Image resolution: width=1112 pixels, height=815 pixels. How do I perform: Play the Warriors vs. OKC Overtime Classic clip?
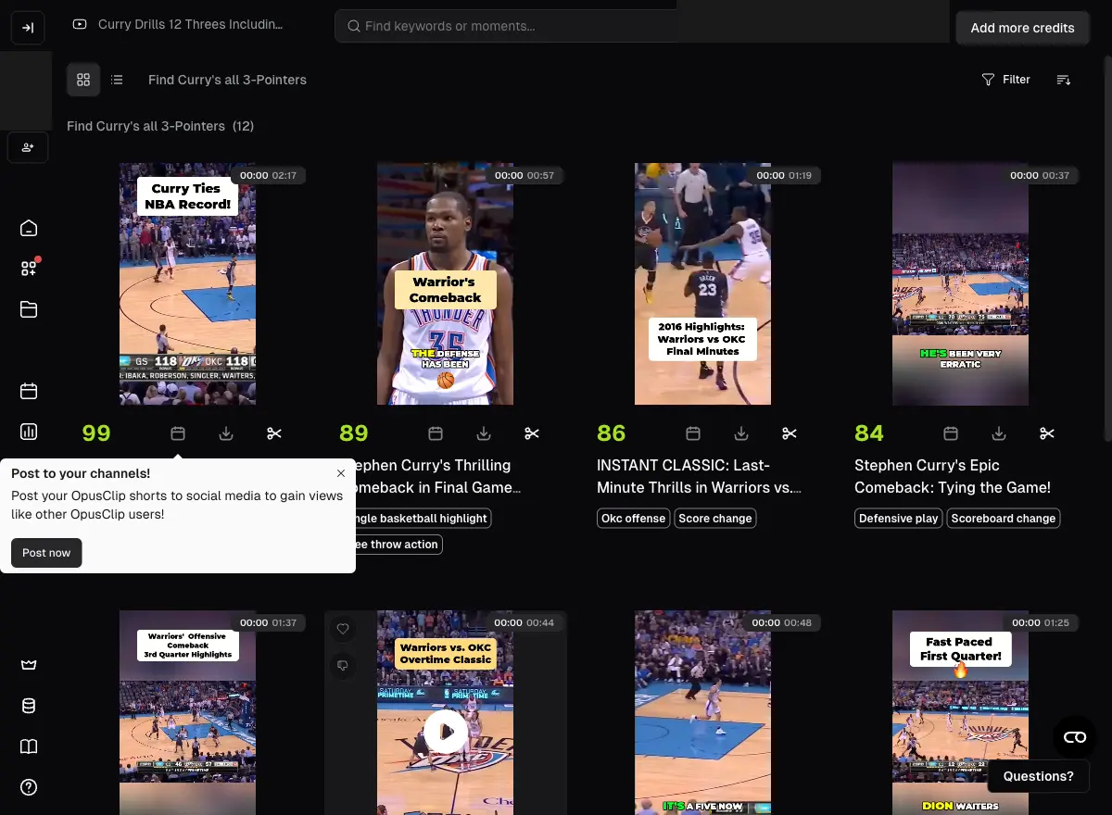coord(446,732)
